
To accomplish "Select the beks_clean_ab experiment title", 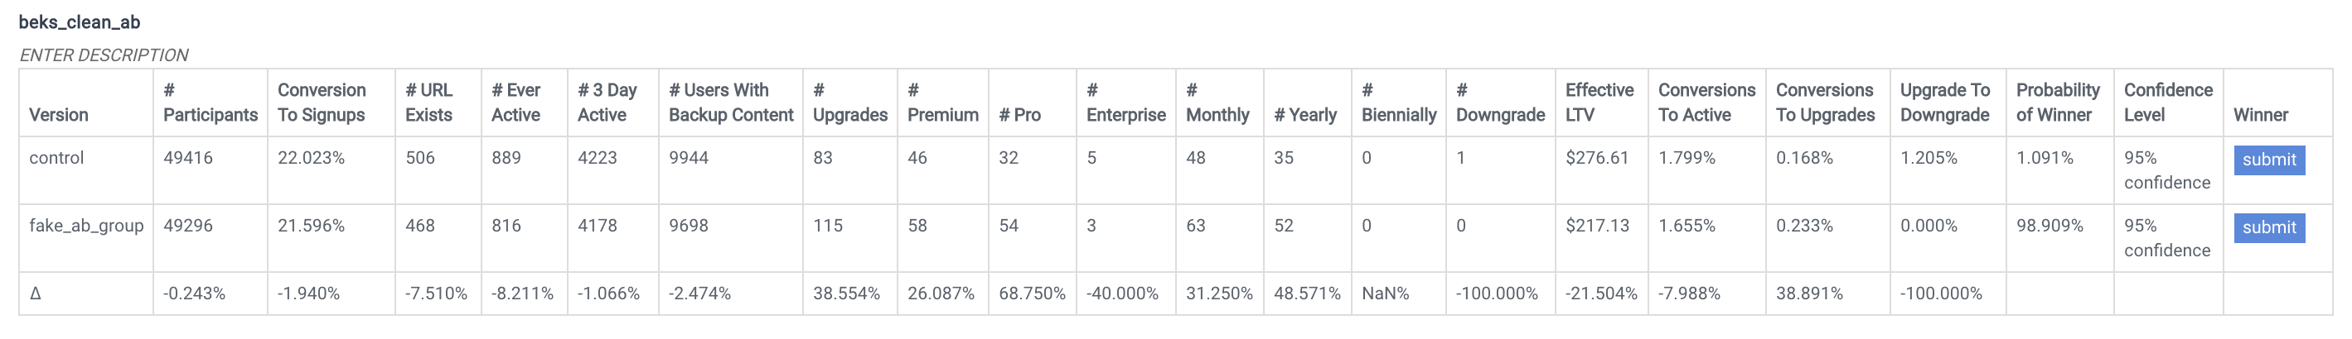I will [x=80, y=21].
